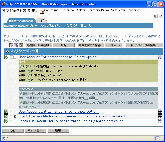Collapse the Delete Option rule details
Viewport: 165px width, 142px height.
coord(15,57)
